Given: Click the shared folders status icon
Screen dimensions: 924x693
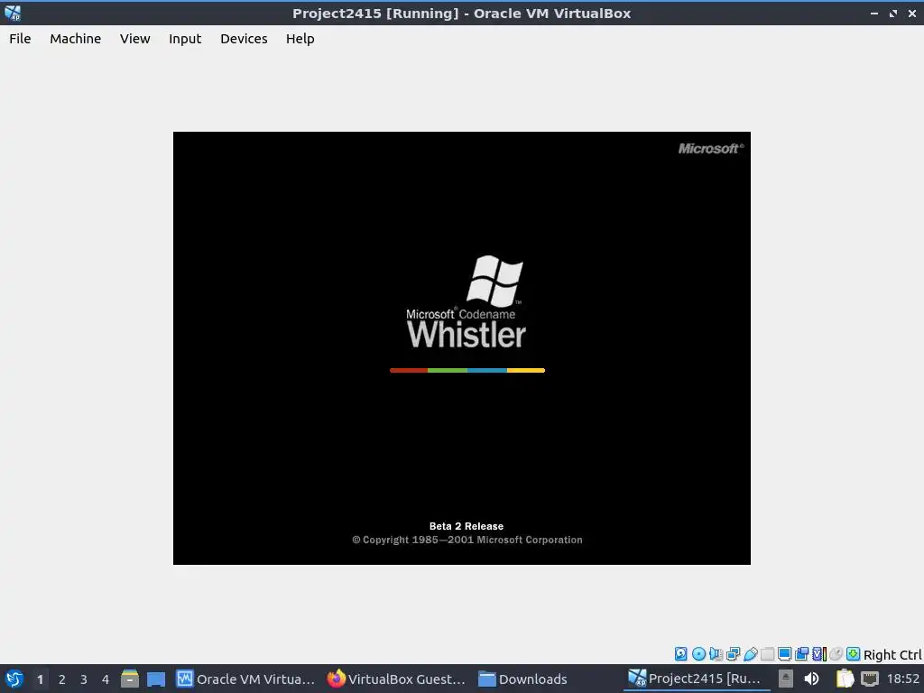Looking at the screenshot, I should point(767,653).
